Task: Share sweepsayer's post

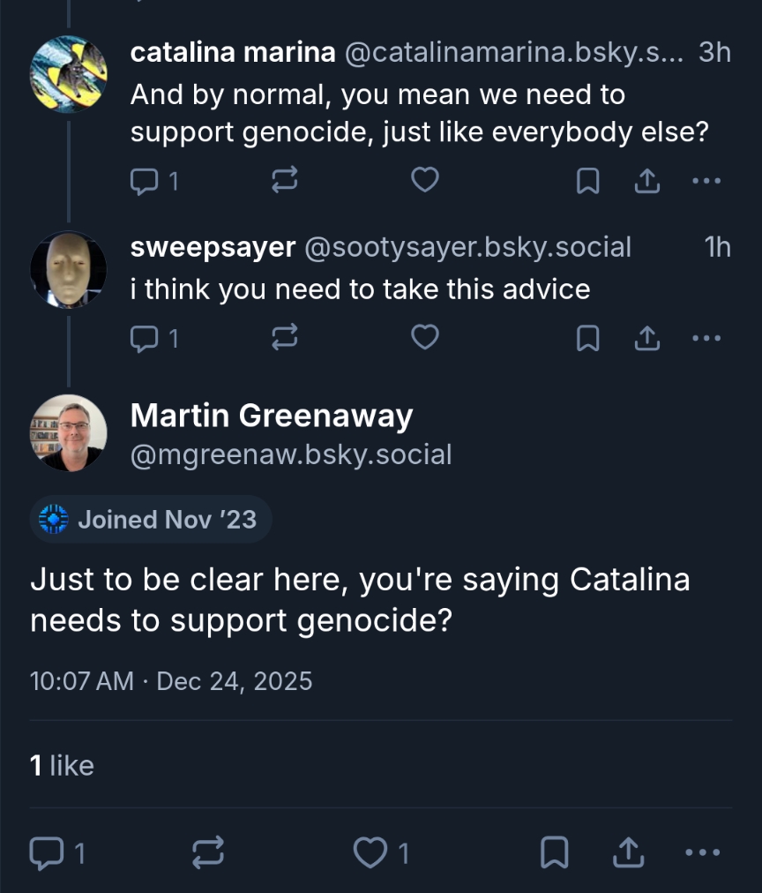Action: tap(646, 337)
